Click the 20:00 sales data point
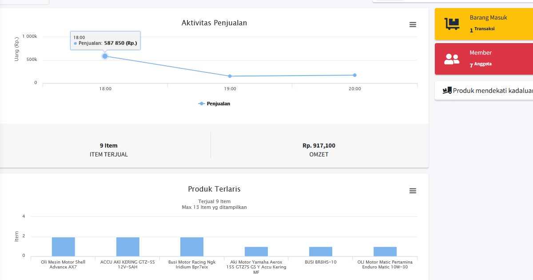 pyautogui.click(x=354, y=75)
